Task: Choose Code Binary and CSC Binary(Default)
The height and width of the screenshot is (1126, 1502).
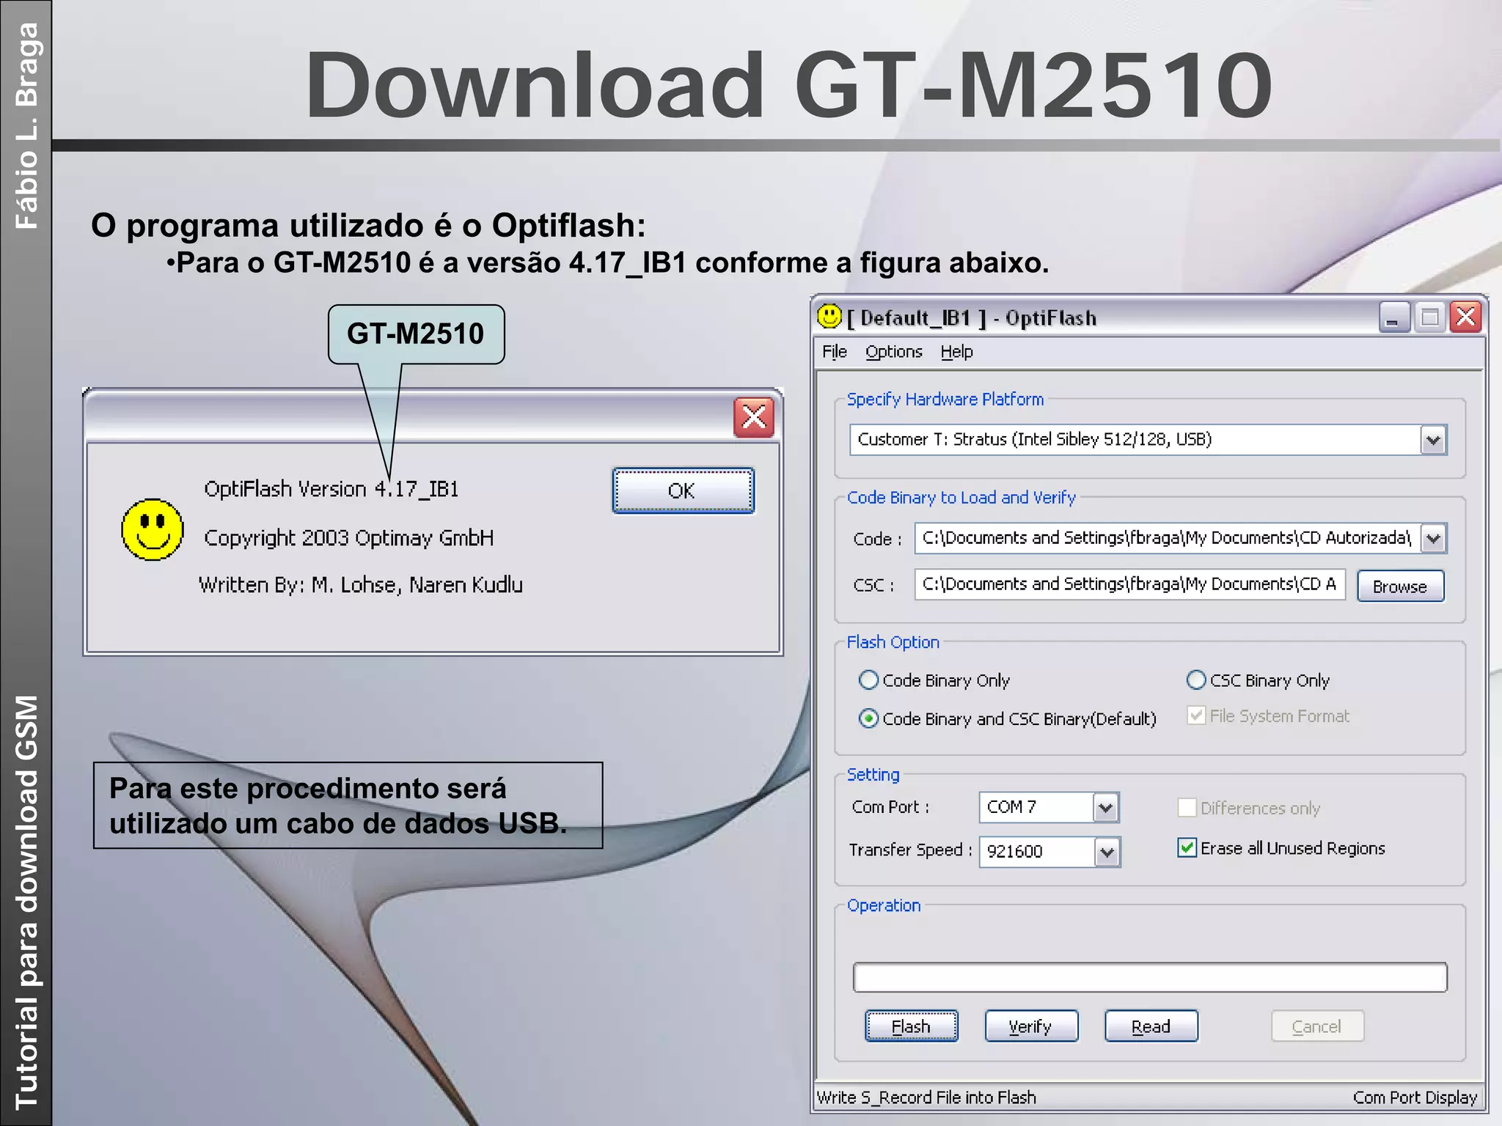Action: click(868, 719)
